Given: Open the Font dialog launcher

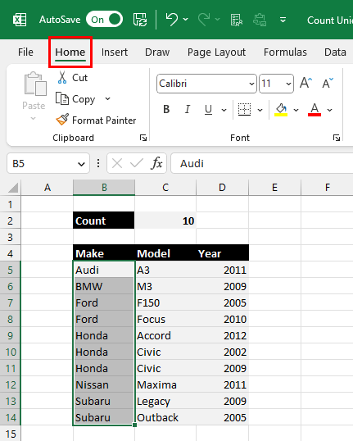Looking at the screenshot, I should coord(337,138).
